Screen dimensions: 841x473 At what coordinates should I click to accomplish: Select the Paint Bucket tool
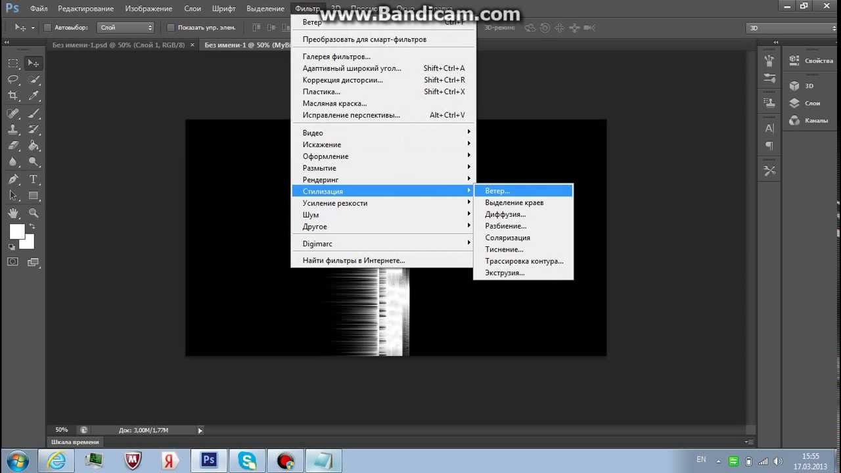point(33,146)
